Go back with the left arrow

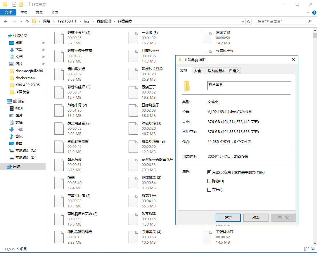pyautogui.click(x=6, y=21)
